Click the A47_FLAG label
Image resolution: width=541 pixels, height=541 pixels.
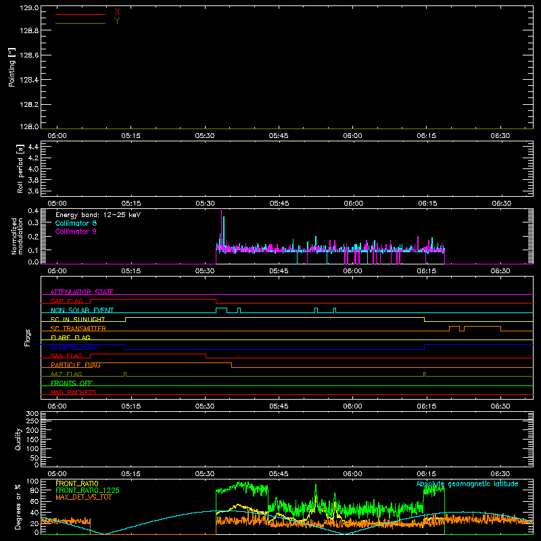(66, 374)
